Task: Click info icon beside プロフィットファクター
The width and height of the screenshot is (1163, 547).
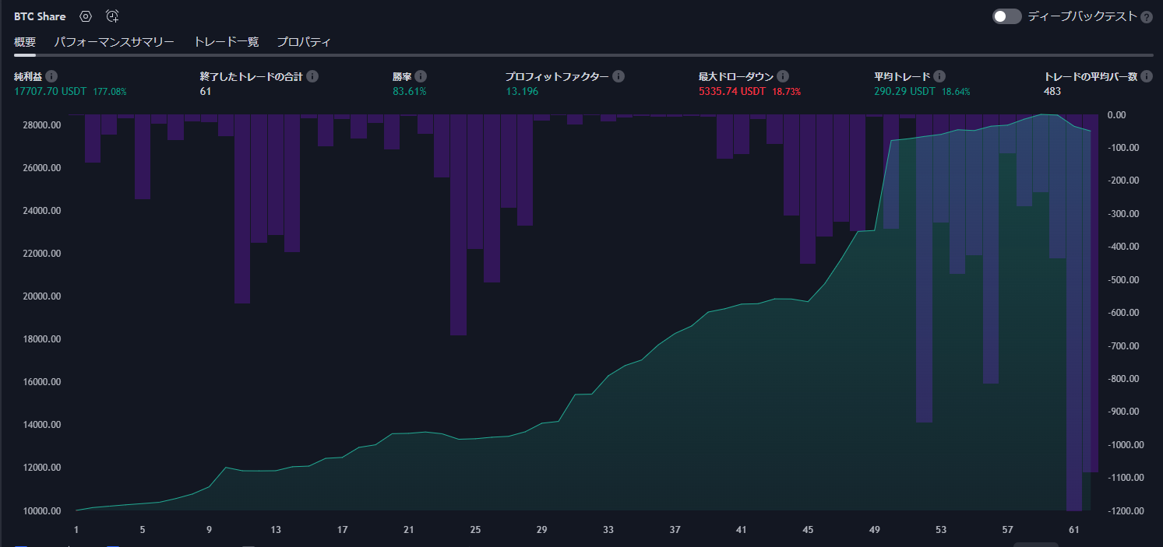Action: [619, 76]
